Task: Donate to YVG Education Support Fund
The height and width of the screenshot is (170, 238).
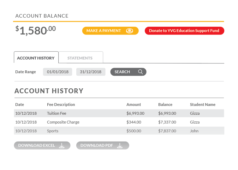Action: 184,31
